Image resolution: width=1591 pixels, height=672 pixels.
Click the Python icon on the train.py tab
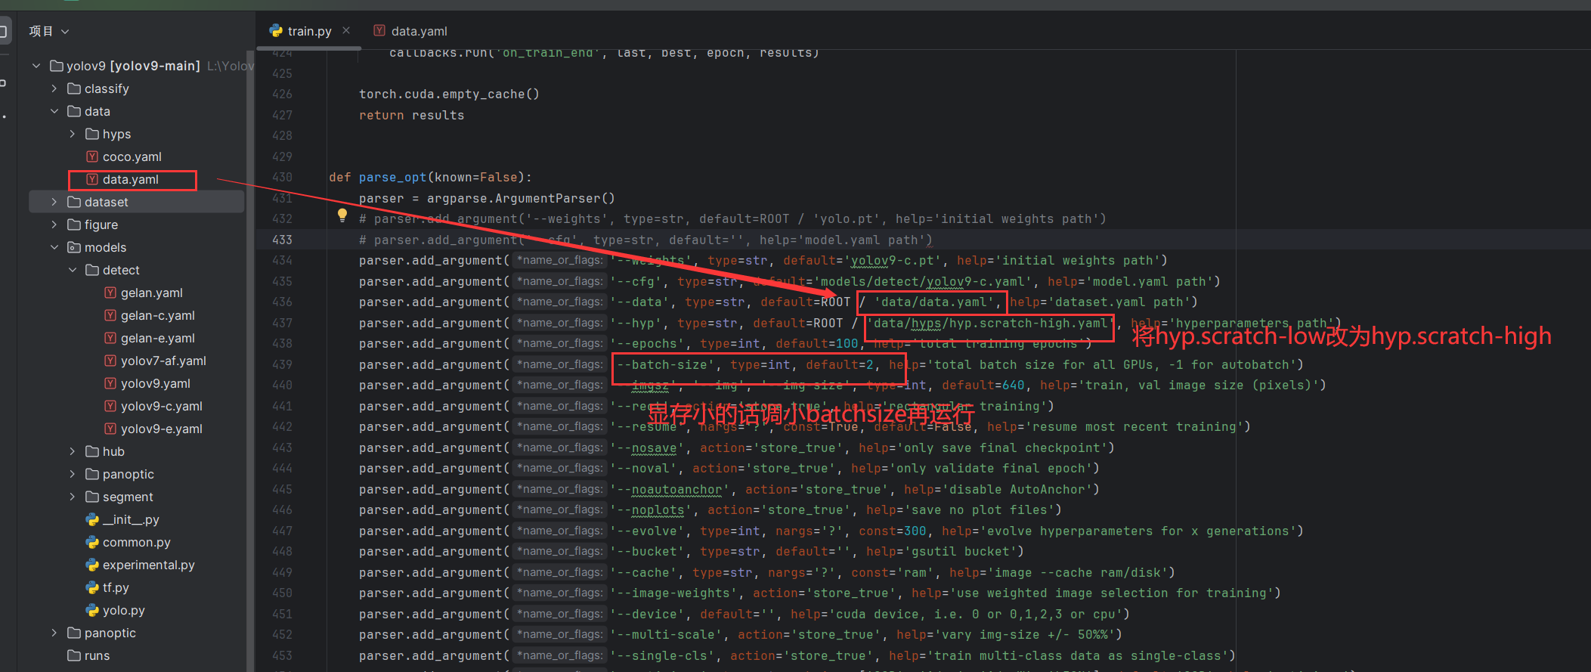[x=276, y=31]
